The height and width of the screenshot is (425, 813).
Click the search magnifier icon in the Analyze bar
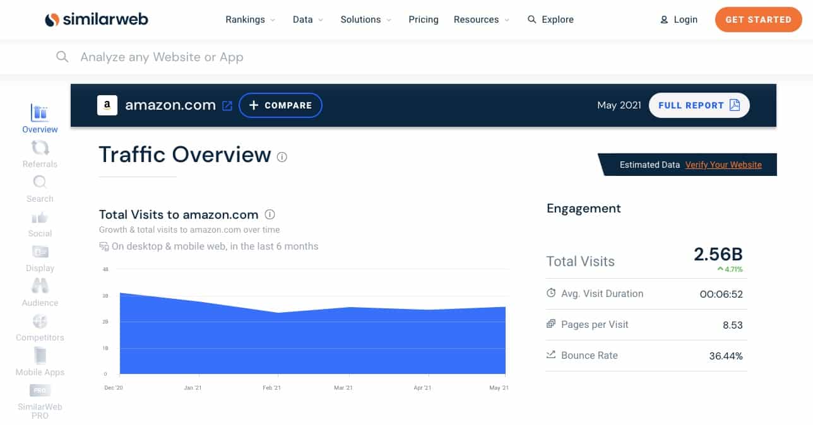[x=62, y=57]
